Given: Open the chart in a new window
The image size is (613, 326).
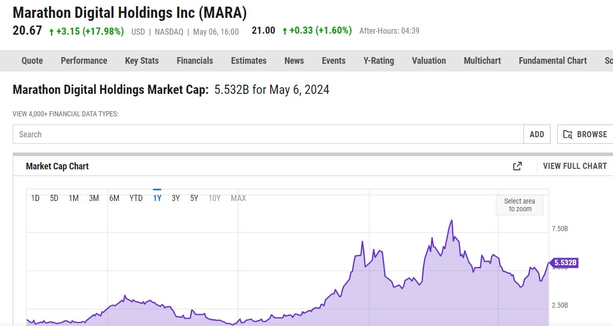Looking at the screenshot, I should (x=517, y=166).
